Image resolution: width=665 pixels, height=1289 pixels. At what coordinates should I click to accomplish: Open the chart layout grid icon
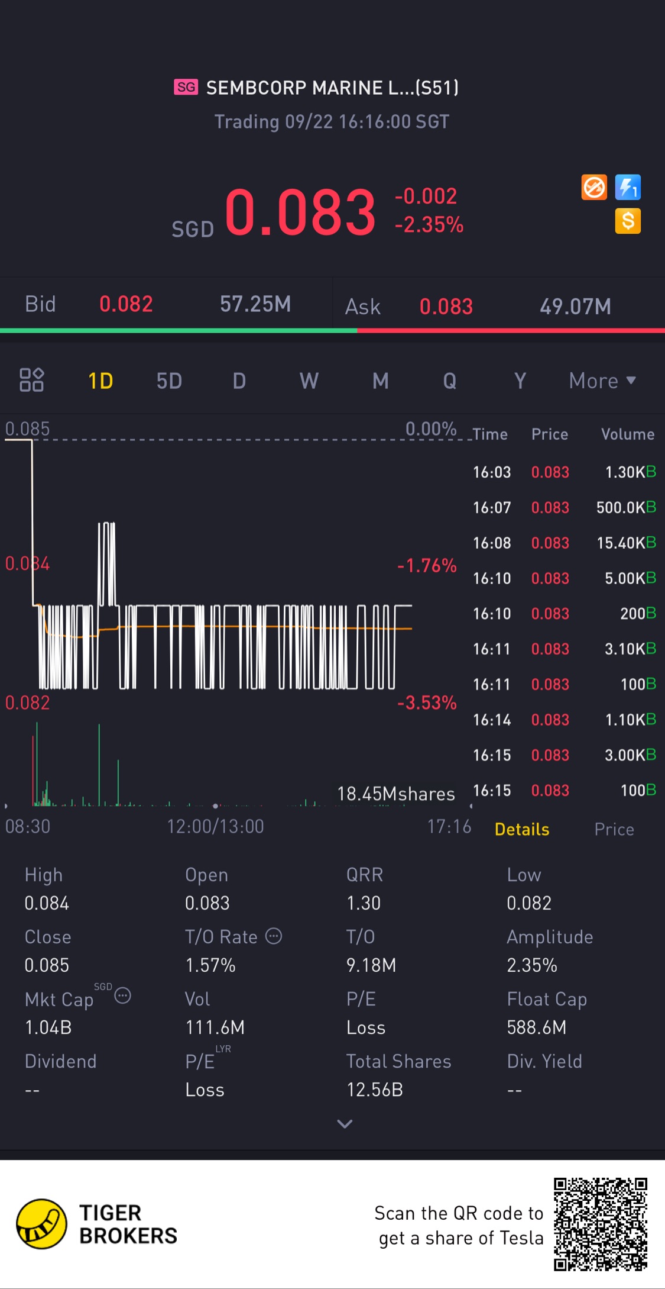pyautogui.click(x=32, y=380)
